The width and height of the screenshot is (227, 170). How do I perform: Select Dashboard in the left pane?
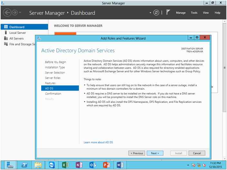24,27
